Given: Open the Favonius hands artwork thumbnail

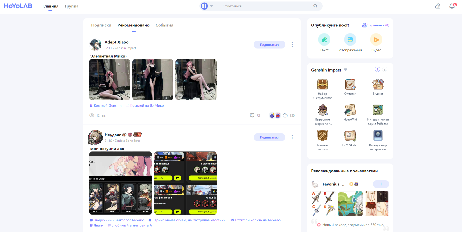Looking at the screenshot, I should click(377, 203).
